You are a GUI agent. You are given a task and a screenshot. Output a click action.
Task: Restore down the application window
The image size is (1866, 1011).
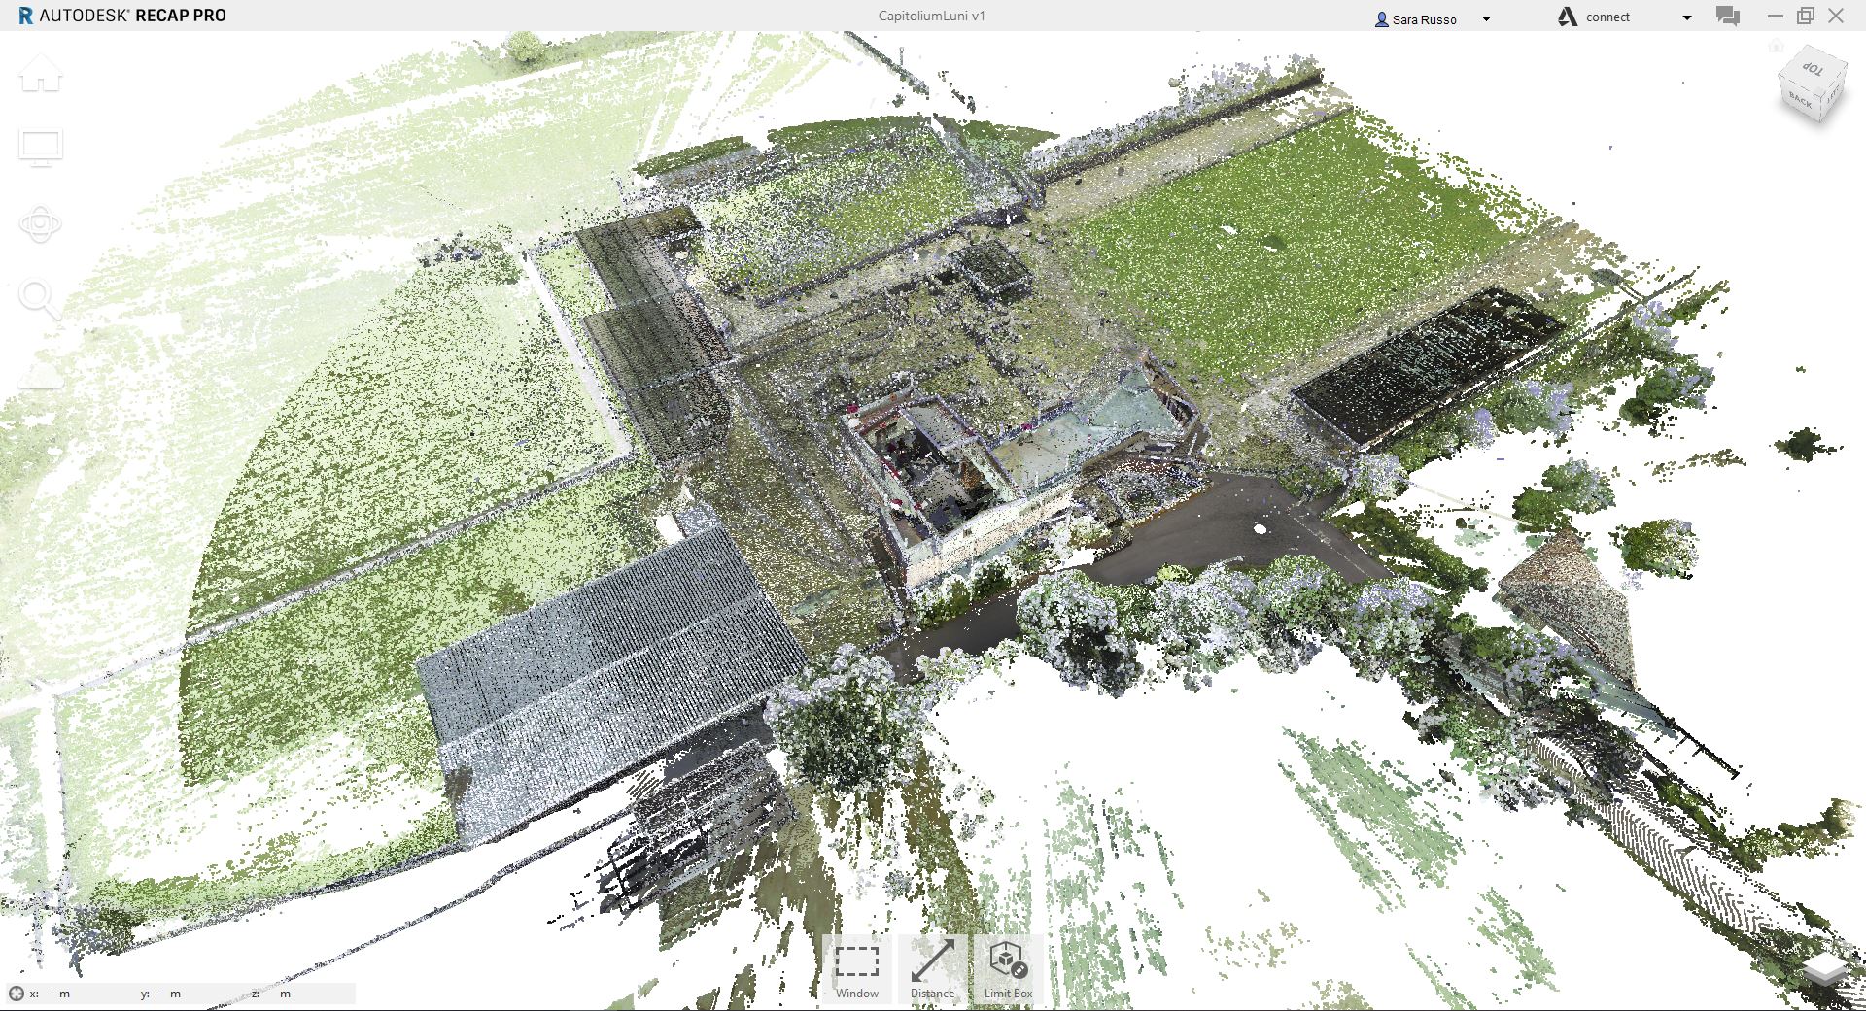tap(1805, 16)
